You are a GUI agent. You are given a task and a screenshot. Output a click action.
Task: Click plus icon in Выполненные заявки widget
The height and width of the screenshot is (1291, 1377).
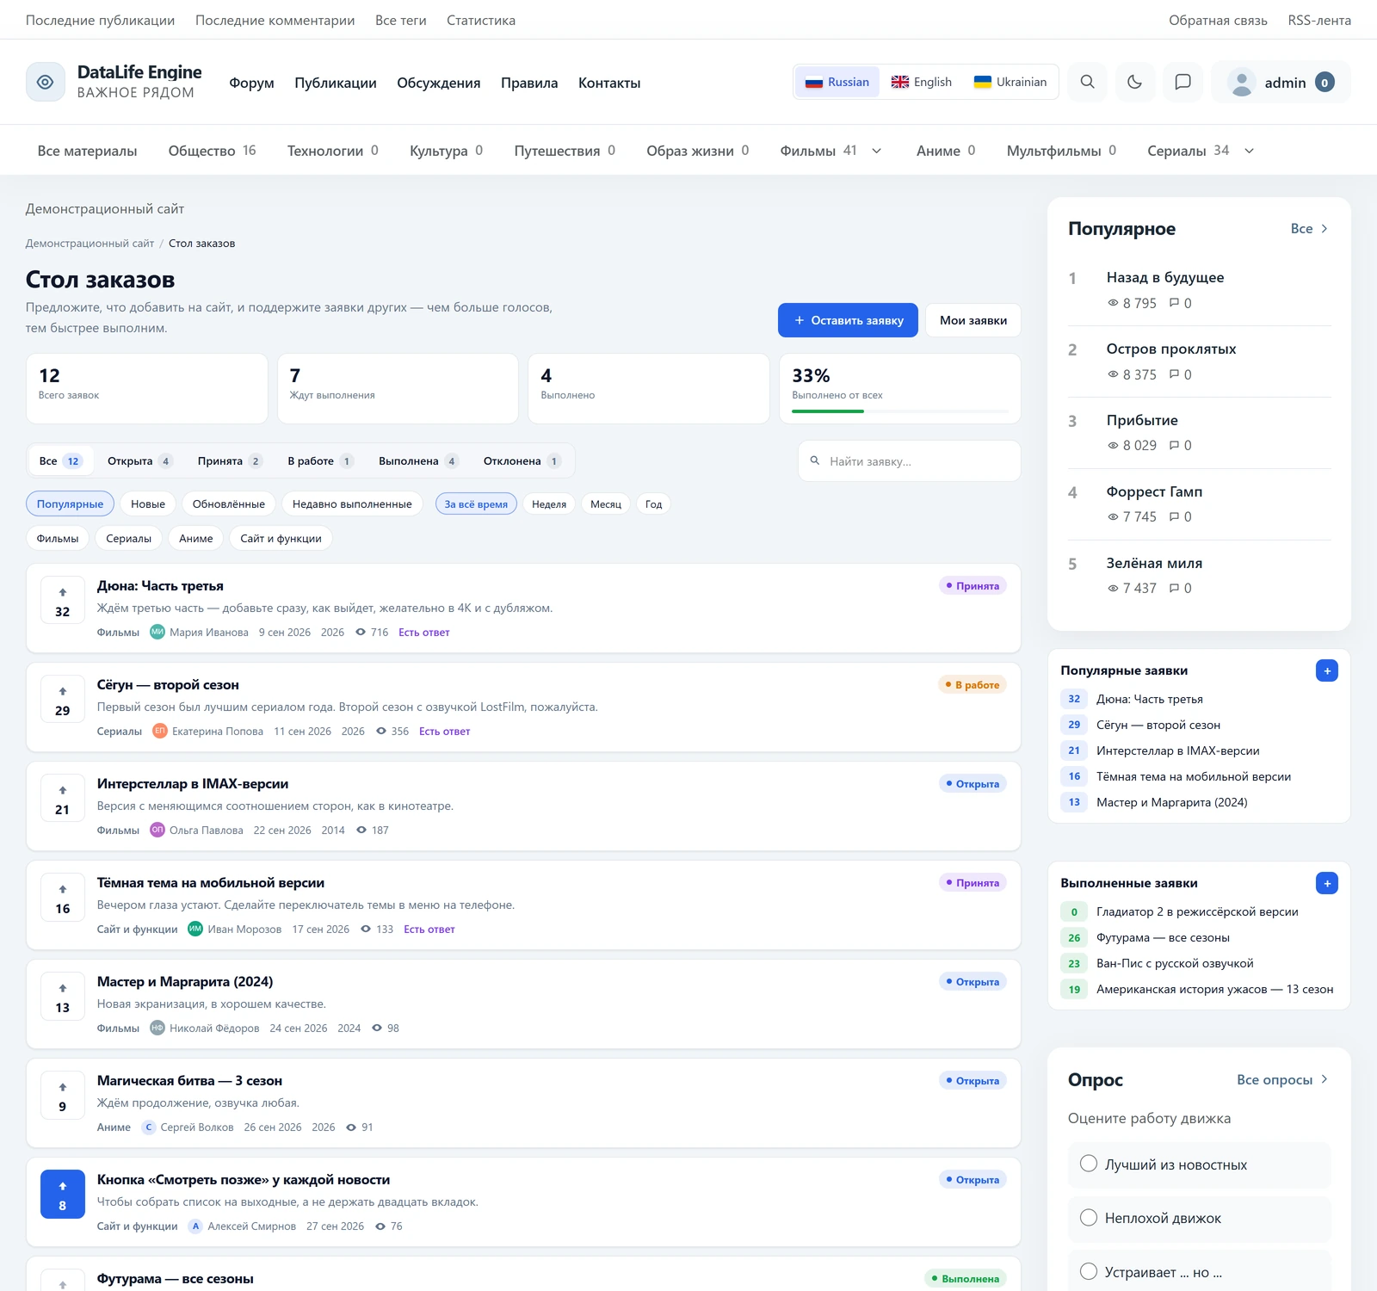[1327, 883]
